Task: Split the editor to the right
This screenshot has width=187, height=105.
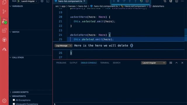Action: click(x=176, y=1)
